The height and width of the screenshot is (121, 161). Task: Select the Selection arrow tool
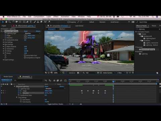coord(3,22)
